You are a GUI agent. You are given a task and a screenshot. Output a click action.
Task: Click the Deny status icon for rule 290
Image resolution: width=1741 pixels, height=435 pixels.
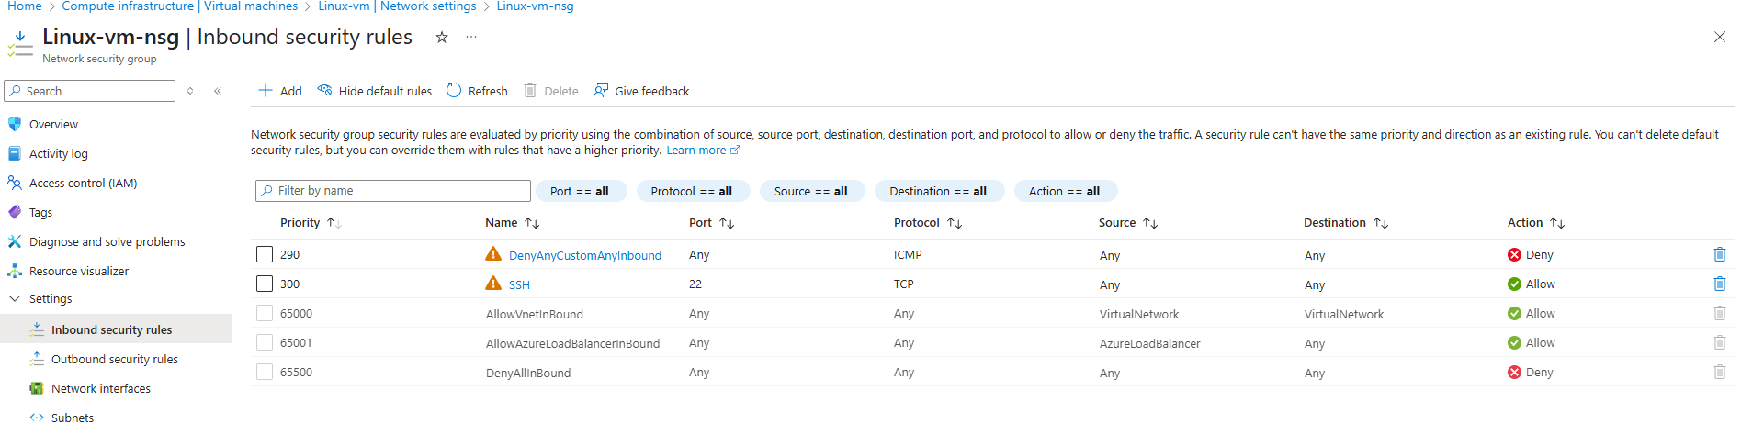coord(1514,254)
